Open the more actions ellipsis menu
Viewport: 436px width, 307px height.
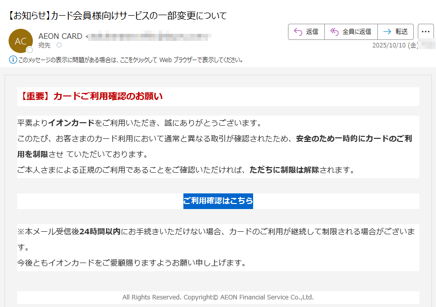[x=426, y=31]
